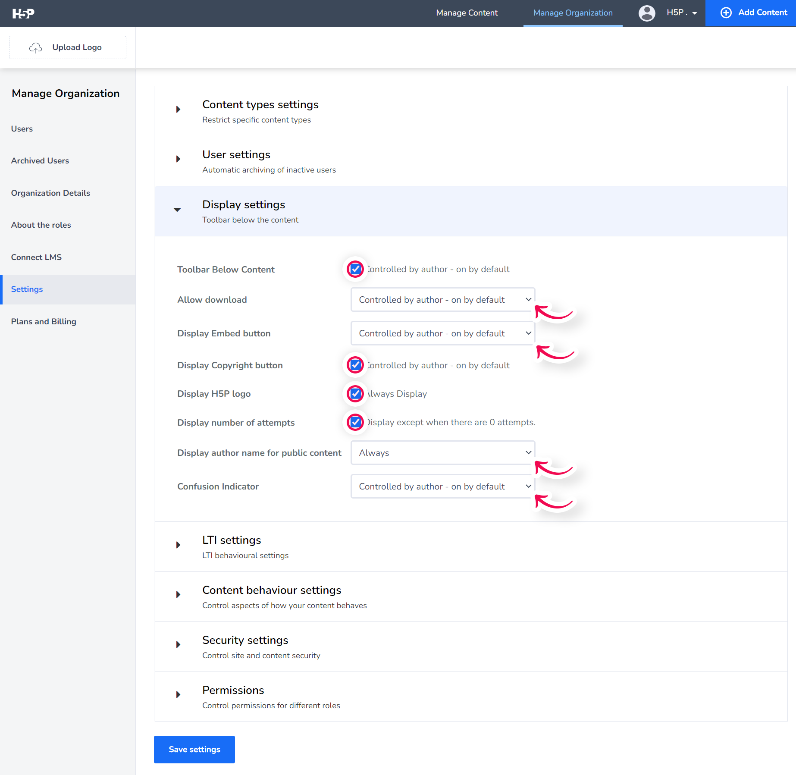Toggle the Toolbar Below Content checkbox
This screenshot has width=796, height=775.
(355, 269)
